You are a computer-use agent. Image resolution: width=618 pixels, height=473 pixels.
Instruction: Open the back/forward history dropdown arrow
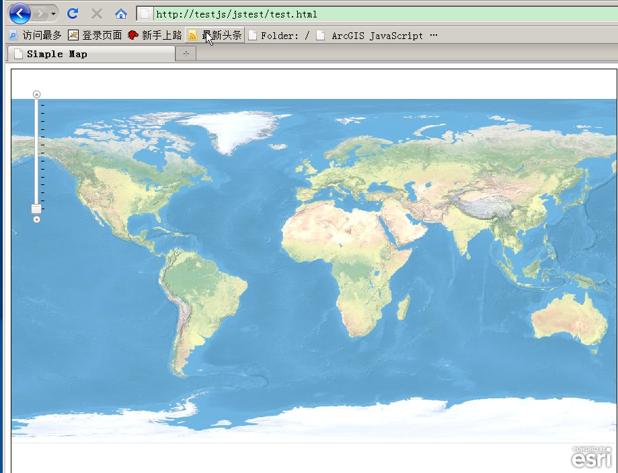pyautogui.click(x=53, y=13)
